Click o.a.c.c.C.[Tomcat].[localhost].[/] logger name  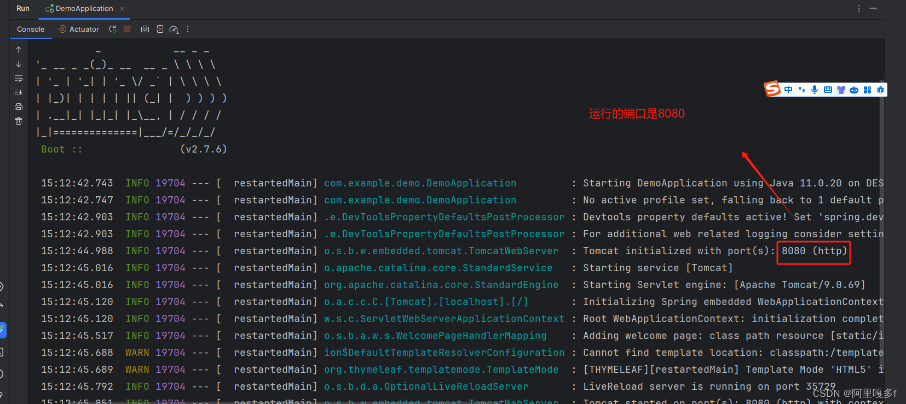pyautogui.click(x=426, y=302)
